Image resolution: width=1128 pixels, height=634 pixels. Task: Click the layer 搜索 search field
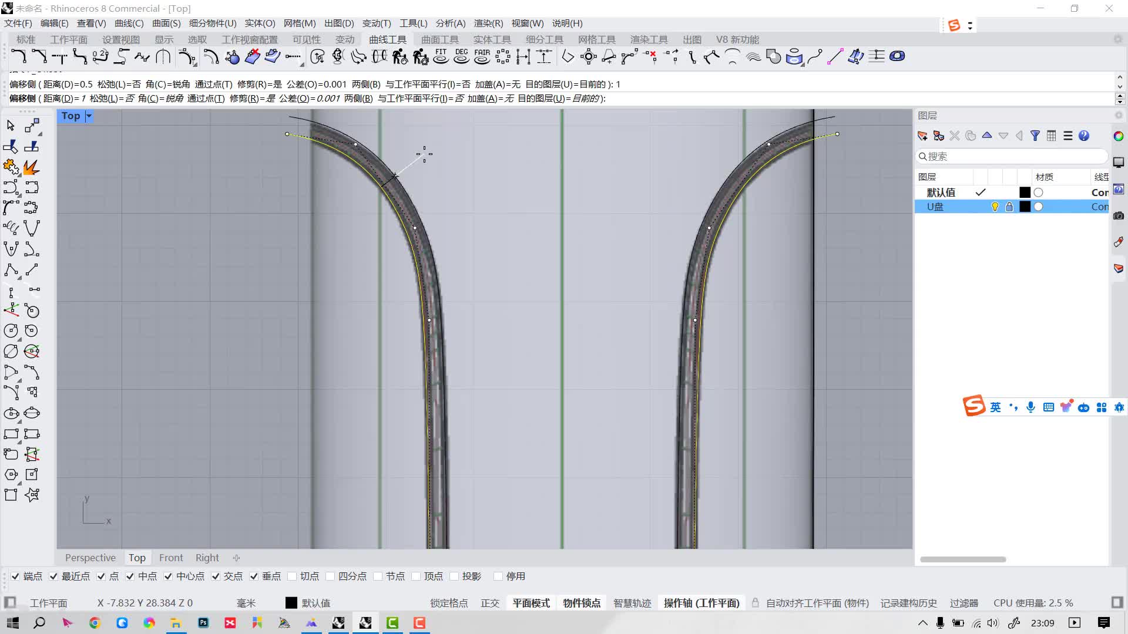click(1012, 157)
